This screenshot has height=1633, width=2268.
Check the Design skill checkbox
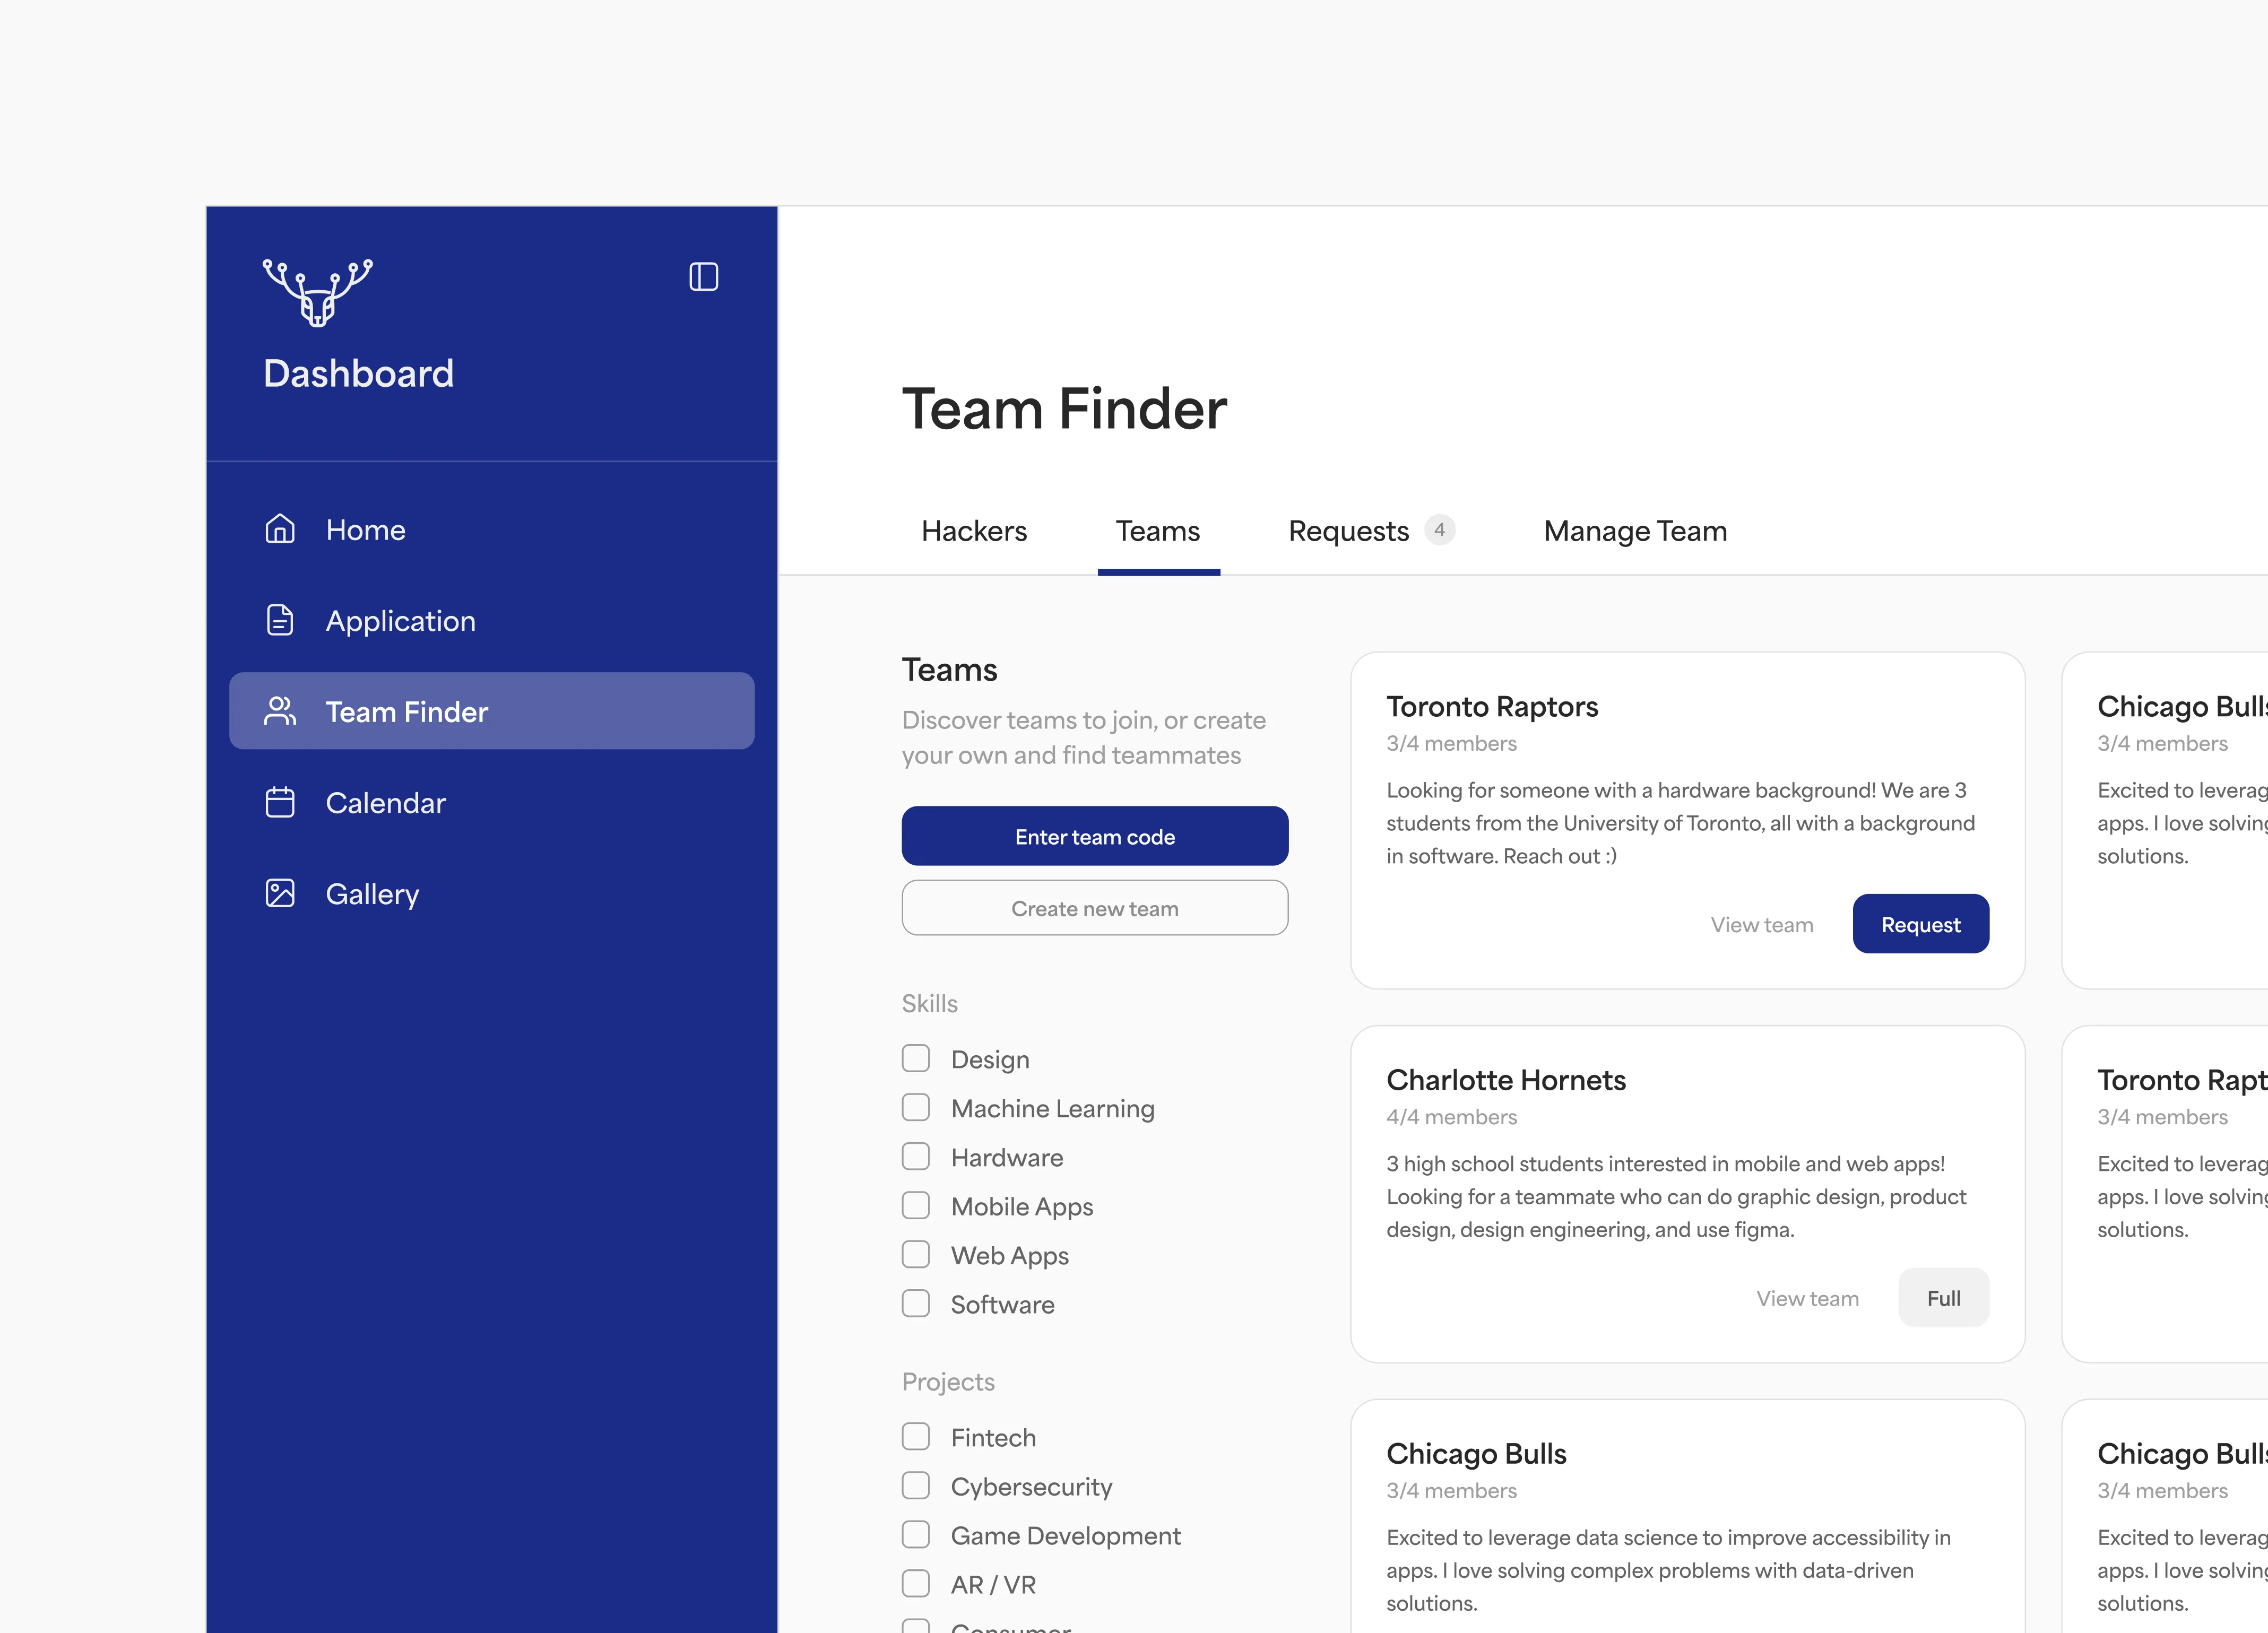point(916,1058)
